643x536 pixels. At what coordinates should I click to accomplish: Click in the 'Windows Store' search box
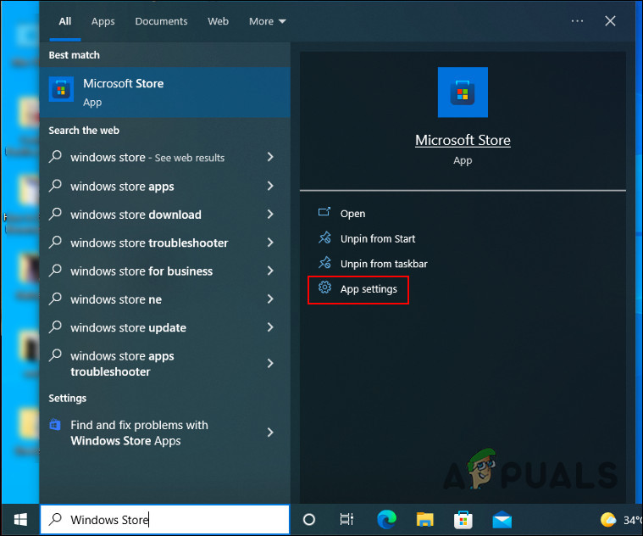pos(165,520)
